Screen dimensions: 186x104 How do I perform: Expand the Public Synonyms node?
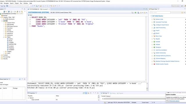(x=2, y=19)
